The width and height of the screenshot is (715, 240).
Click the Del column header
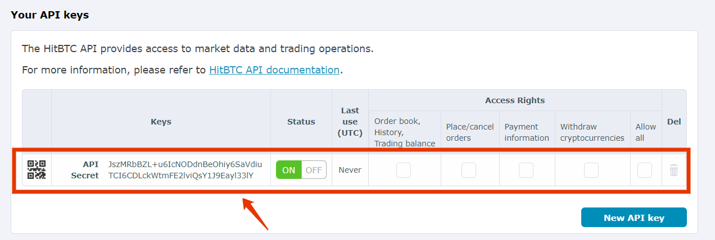click(x=674, y=122)
